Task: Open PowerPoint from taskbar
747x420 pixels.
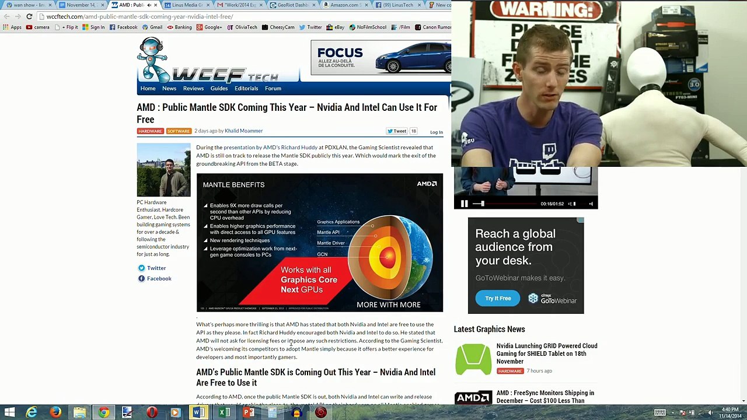Action: pyautogui.click(x=248, y=413)
